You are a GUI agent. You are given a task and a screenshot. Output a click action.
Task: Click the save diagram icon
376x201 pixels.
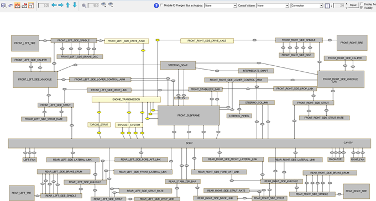pyautogui.click(x=4, y=6)
